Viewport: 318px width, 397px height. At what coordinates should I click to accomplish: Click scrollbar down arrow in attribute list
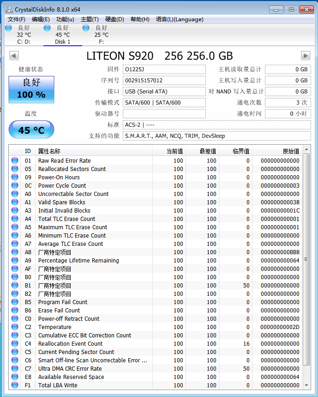point(306,385)
